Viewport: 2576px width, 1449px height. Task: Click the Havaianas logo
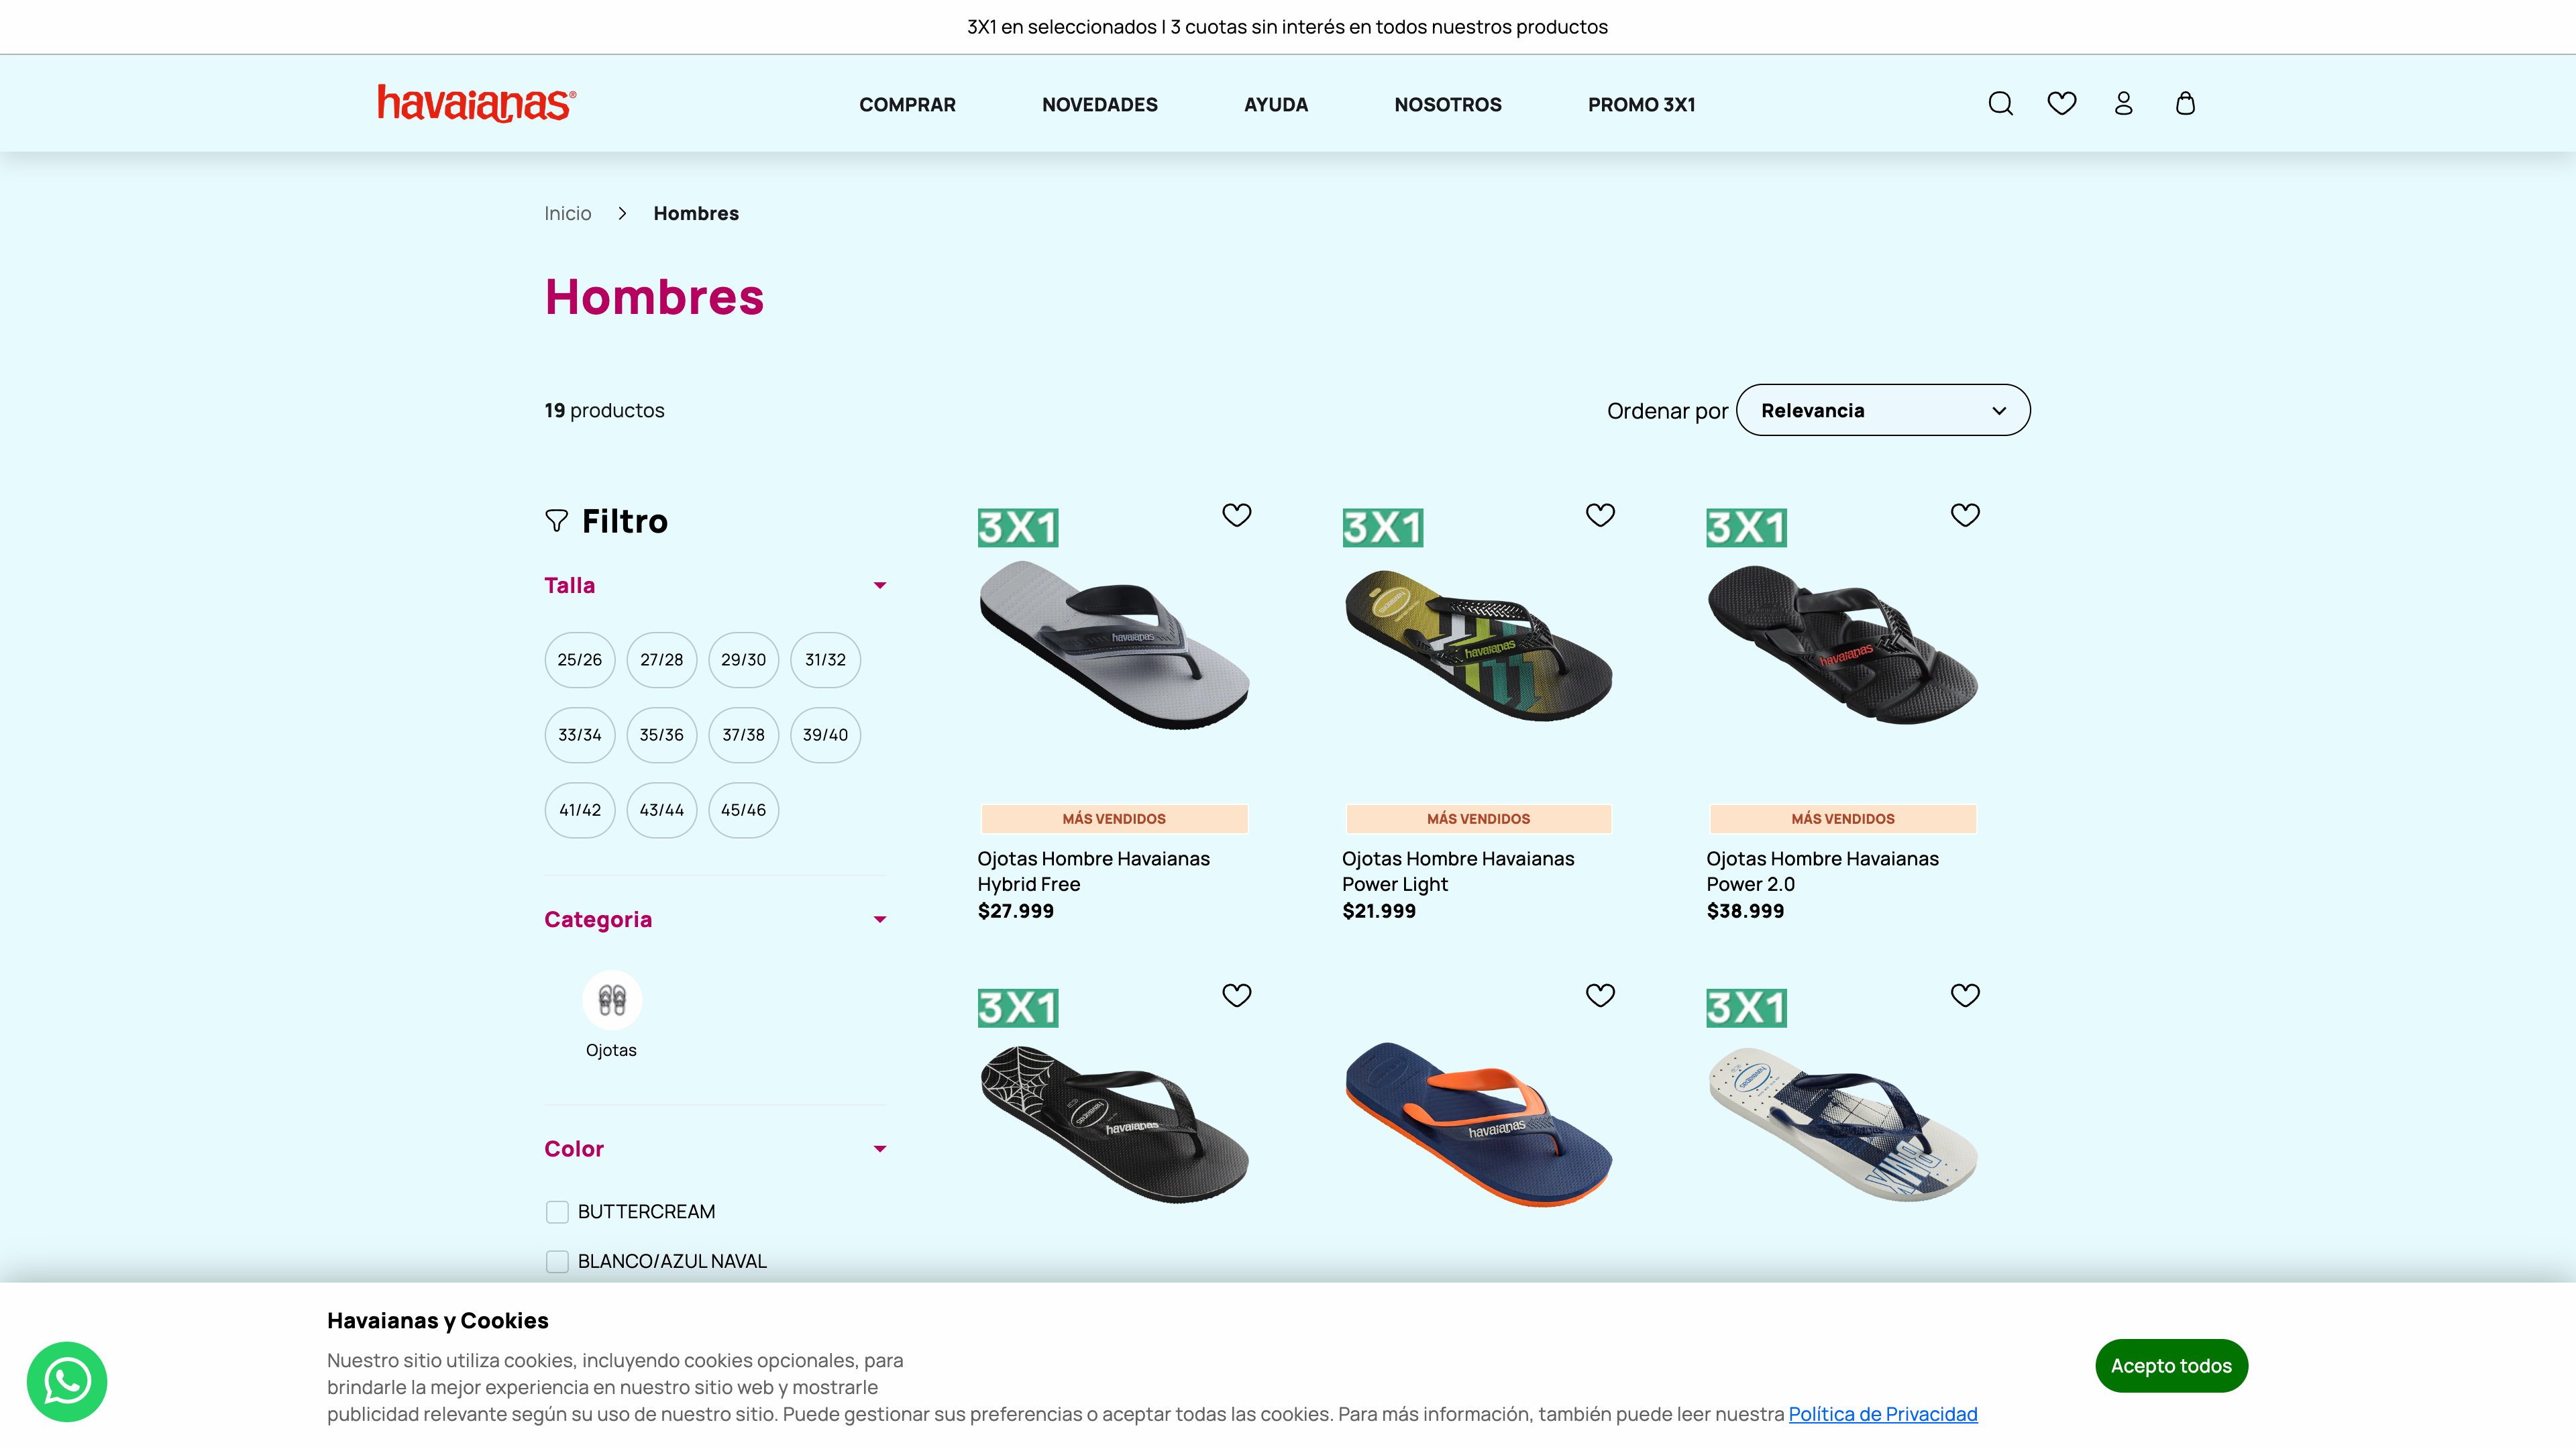click(x=477, y=104)
